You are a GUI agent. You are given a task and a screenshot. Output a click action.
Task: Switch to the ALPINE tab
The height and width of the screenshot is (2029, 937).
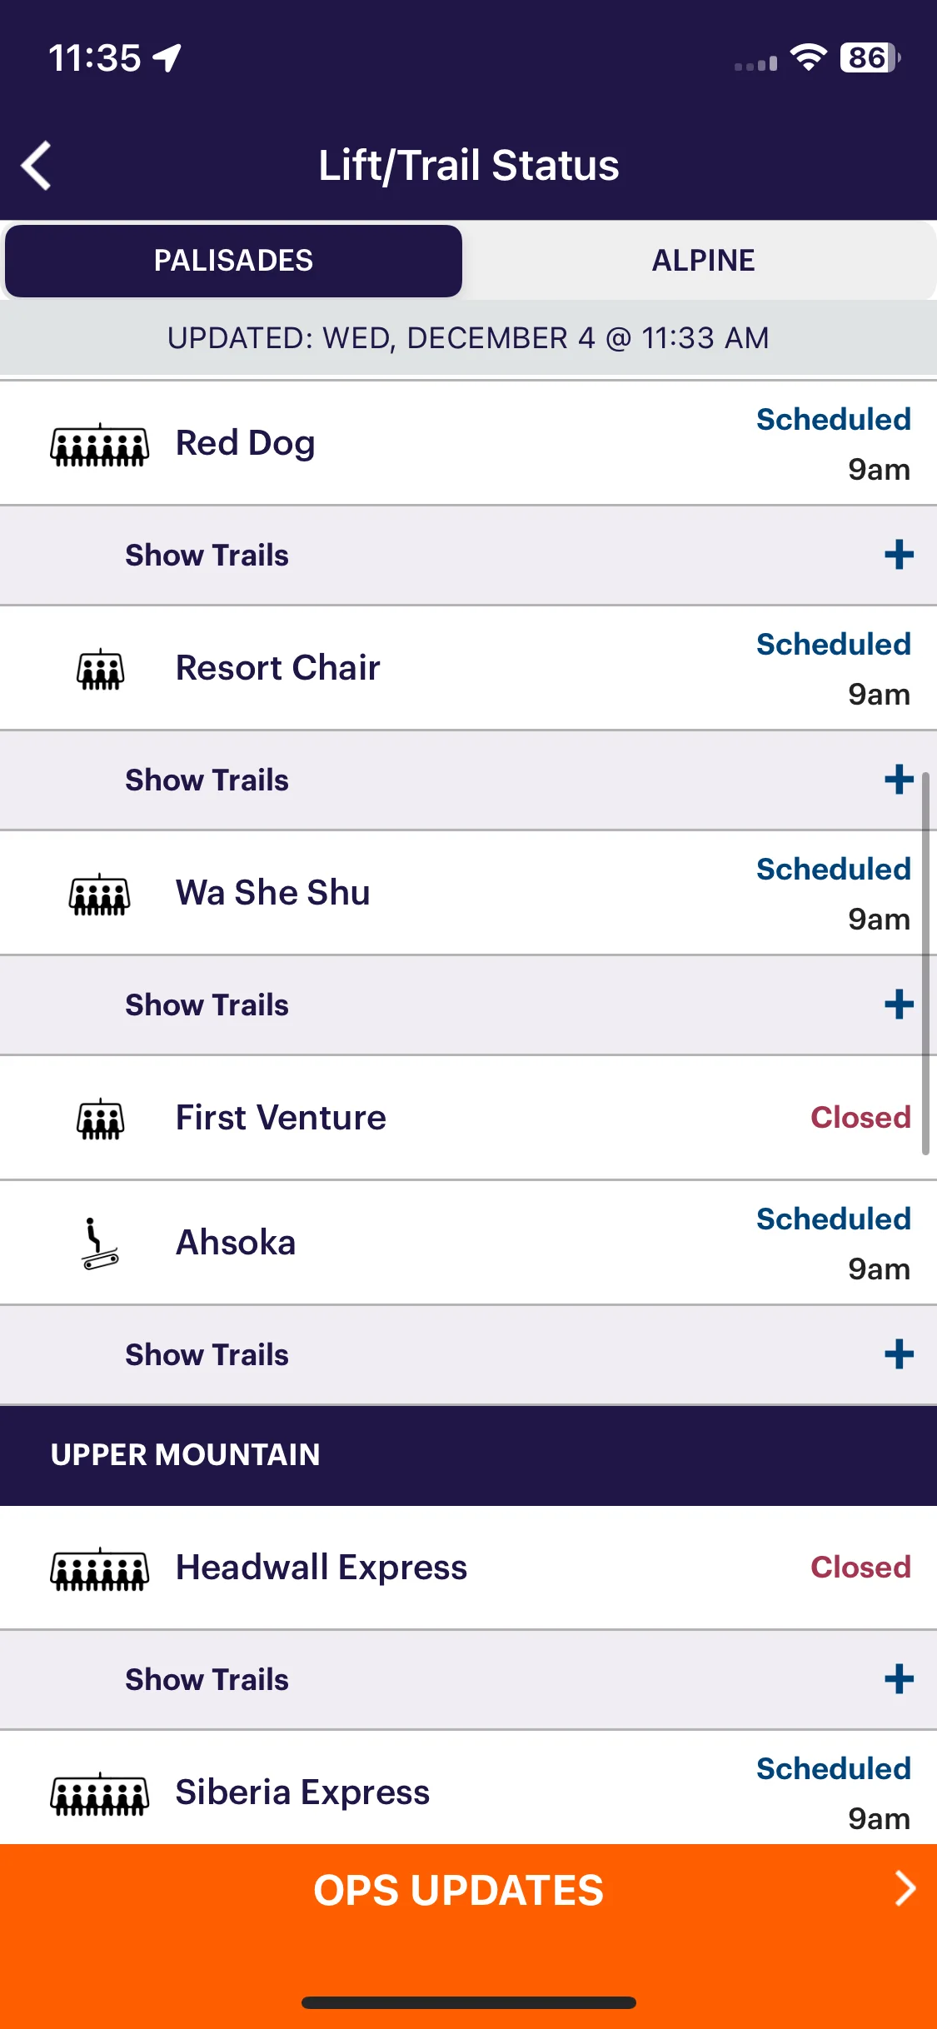pyautogui.click(x=703, y=261)
